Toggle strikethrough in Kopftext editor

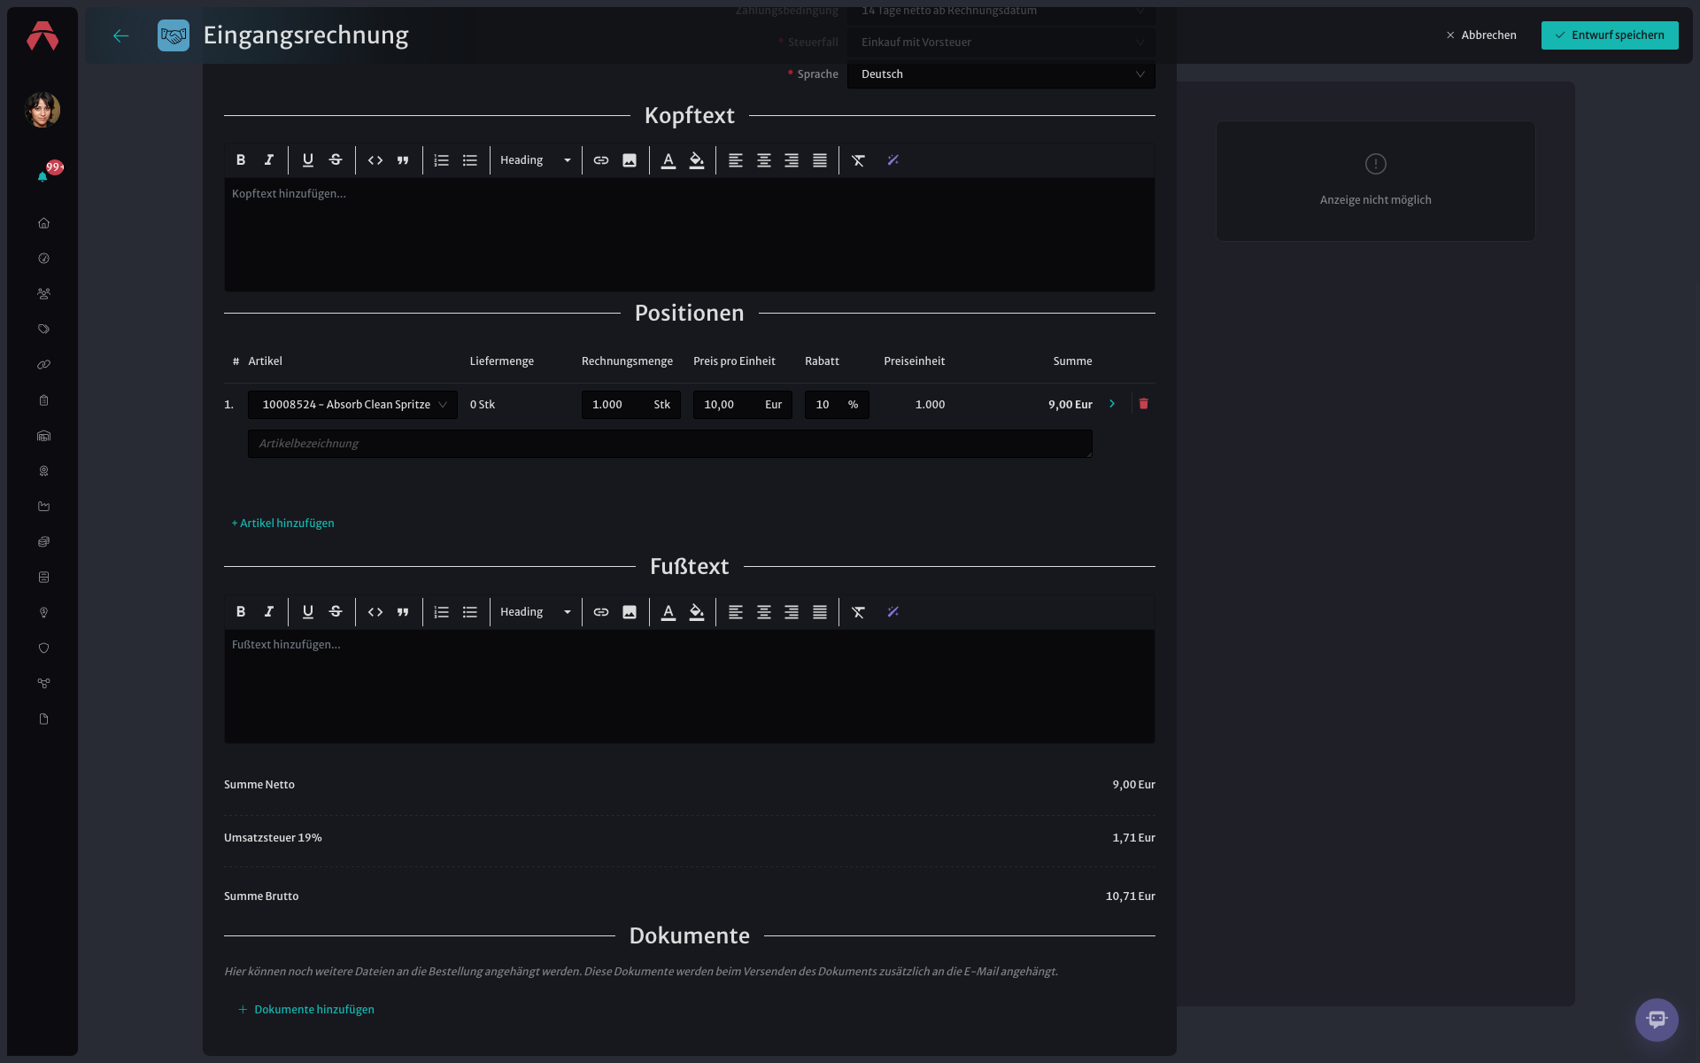[336, 160]
